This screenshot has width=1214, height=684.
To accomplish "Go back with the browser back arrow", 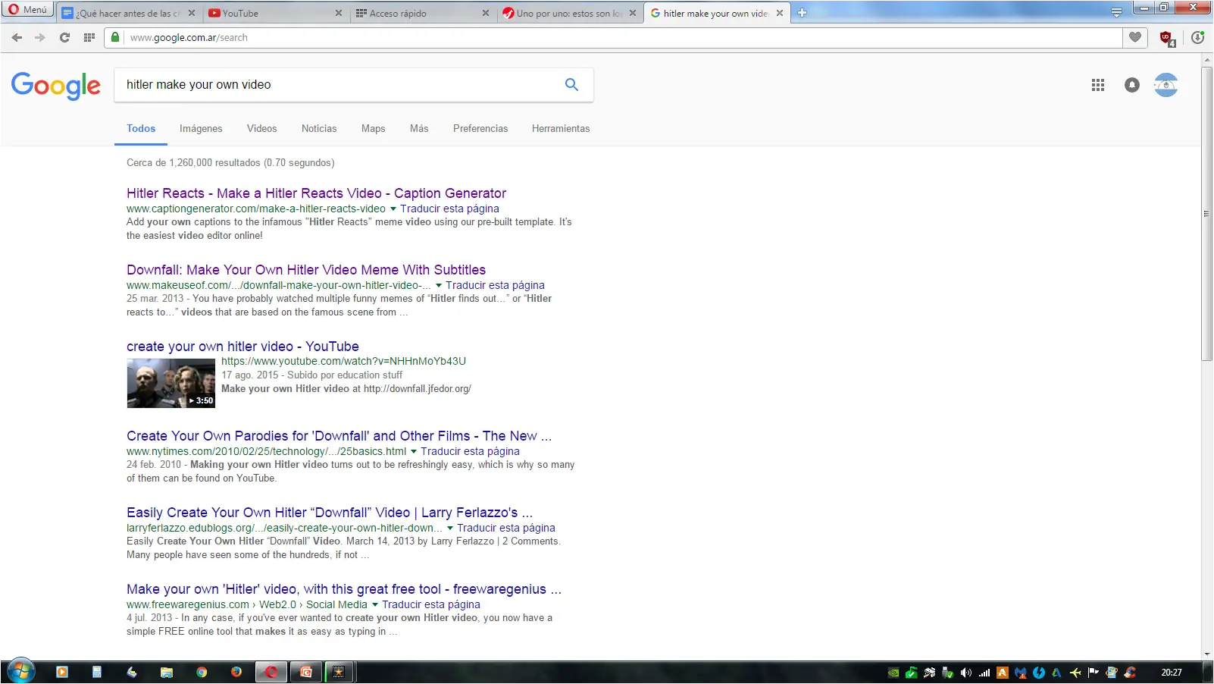I will coord(17,37).
